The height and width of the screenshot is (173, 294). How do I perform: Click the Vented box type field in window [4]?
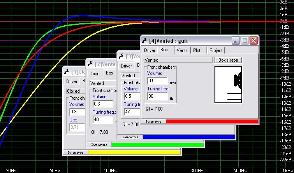[178, 60]
